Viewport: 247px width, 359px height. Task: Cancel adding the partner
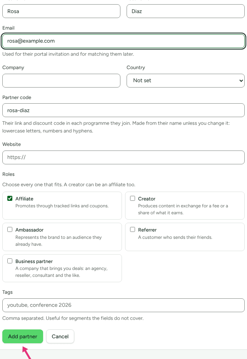60,336
